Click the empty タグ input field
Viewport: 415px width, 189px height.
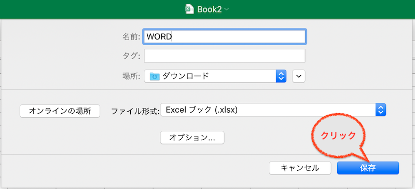pos(225,56)
